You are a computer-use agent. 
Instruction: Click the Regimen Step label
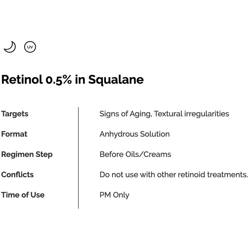(27, 154)
